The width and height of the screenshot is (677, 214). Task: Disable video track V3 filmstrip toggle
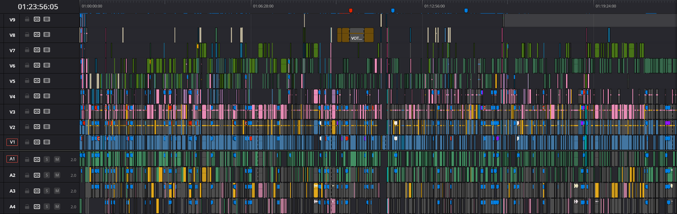click(x=47, y=111)
